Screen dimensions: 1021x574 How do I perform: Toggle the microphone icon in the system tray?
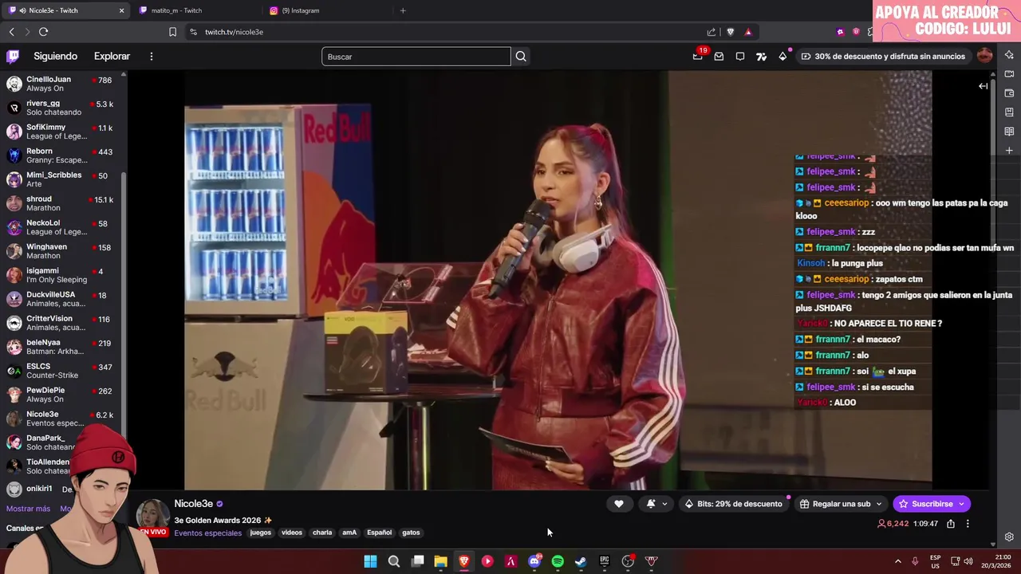pos(915,561)
